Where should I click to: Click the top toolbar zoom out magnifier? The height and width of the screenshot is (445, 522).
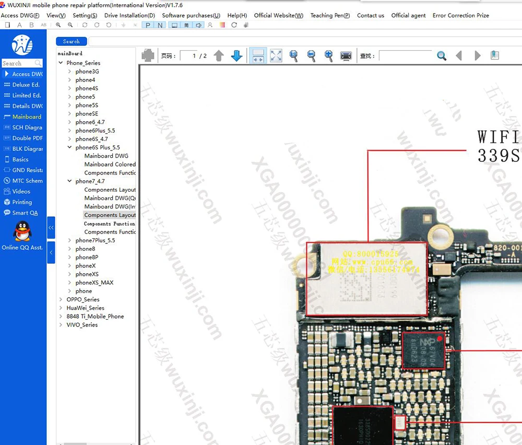(x=70, y=25)
